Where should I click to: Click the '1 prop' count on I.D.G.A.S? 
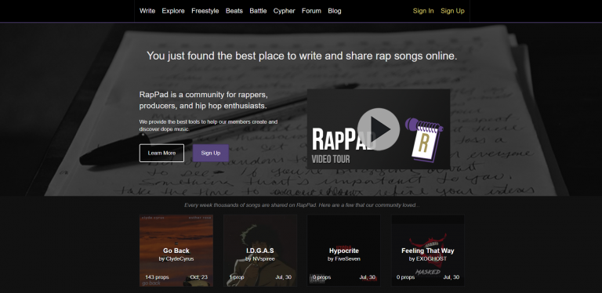[x=237, y=277]
